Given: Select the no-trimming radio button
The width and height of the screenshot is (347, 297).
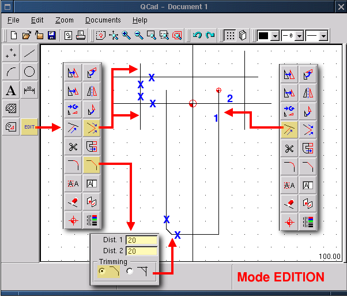Looking at the screenshot, I should pos(130,270).
